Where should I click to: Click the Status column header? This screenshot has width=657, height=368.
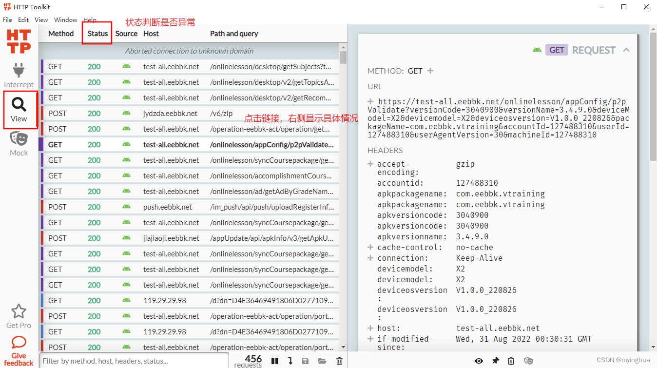click(x=97, y=34)
